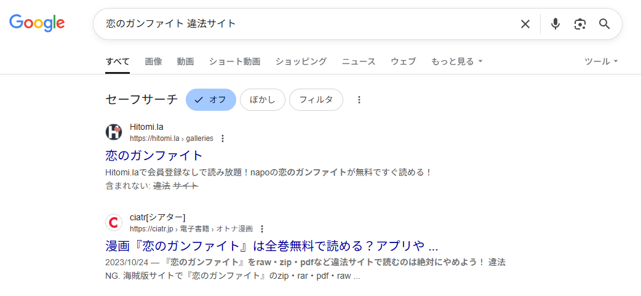The height and width of the screenshot is (296, 641).
Task: Click the Google logo
Action: [37, 23]
